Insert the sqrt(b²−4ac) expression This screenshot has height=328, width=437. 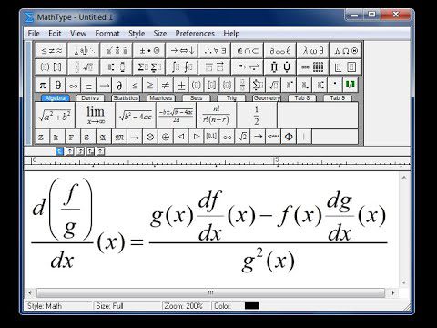136,116
